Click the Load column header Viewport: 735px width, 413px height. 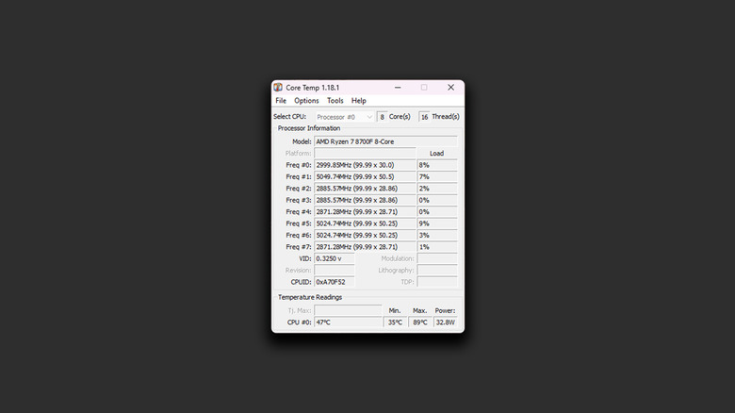tap(436, 153)
